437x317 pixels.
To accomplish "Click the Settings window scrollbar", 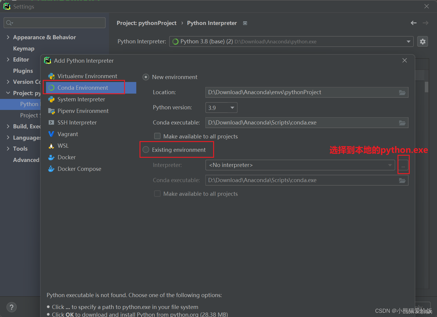I will point(427,87).
